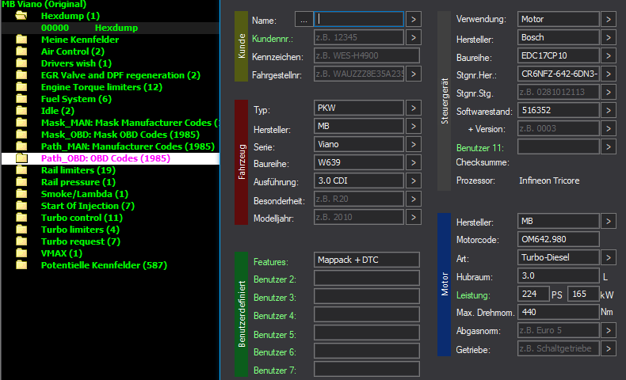This screenshot has height=380, width=626.
Task: Open arrow next to Serie Viano field
Action: [x=414, y=144]
